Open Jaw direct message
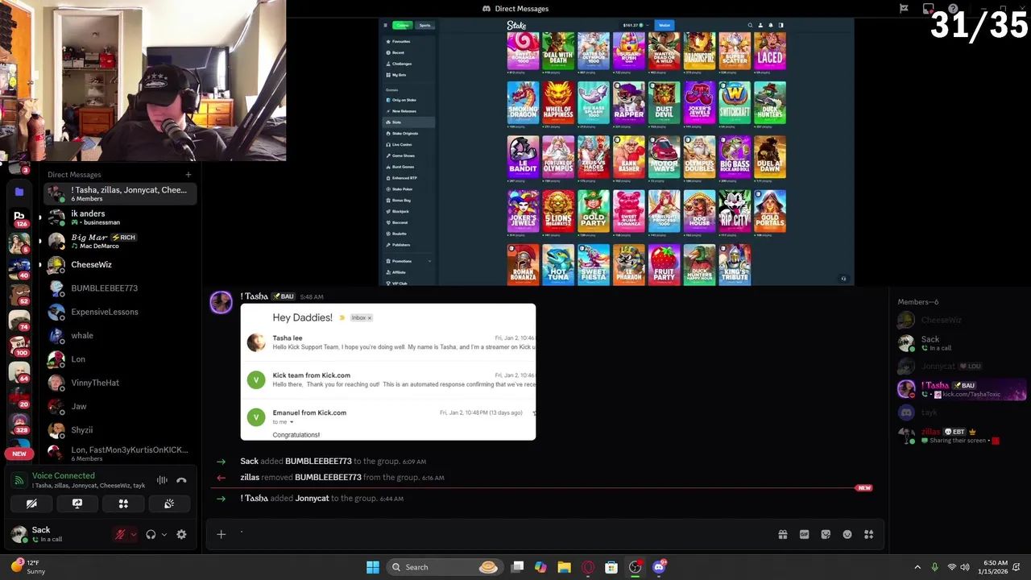The height and width of the screenshot is (580, 1031). coord(119,406)
